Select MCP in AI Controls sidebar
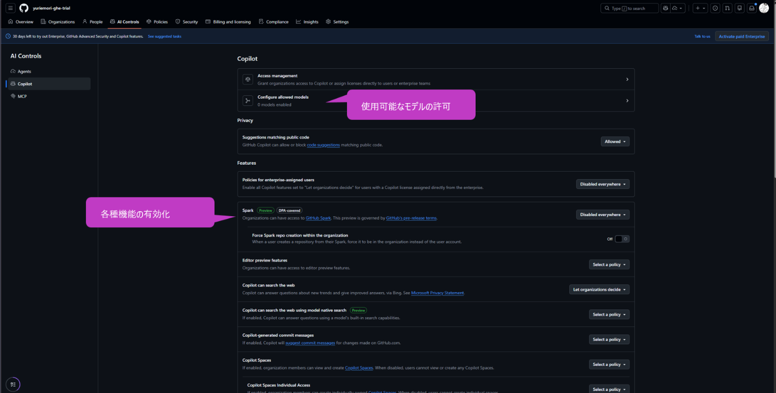The height and width of the screenshot is (393, 776). pos(48,96)
